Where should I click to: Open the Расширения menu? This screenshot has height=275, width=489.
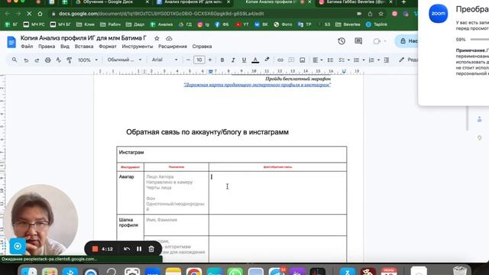coord(173,47)
